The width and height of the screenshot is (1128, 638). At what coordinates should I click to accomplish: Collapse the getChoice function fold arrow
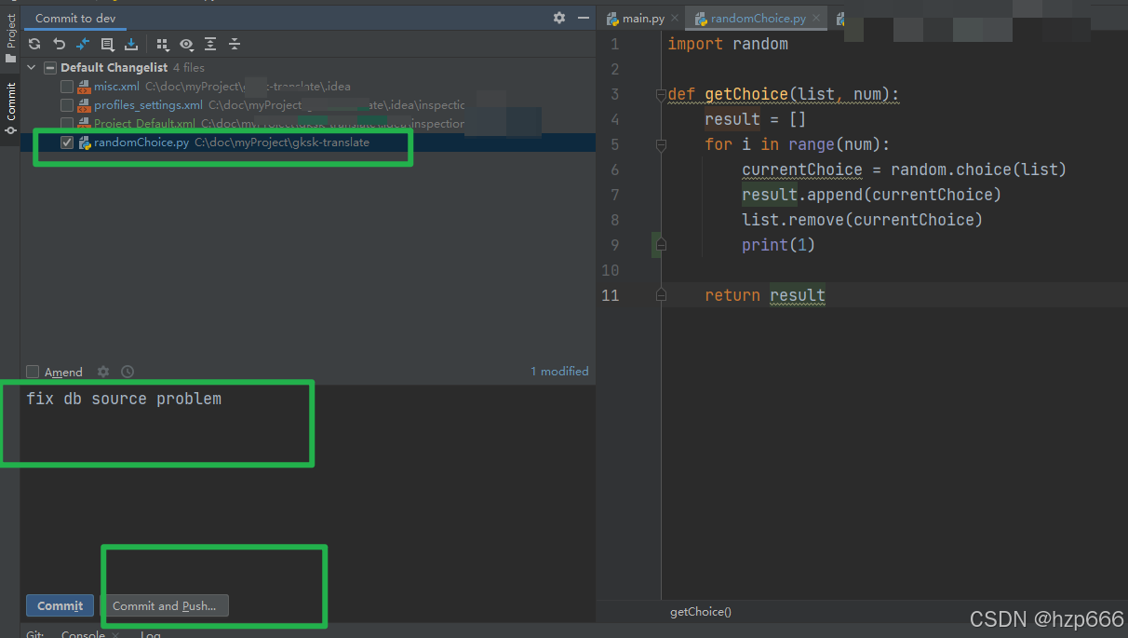pos(661,93)
